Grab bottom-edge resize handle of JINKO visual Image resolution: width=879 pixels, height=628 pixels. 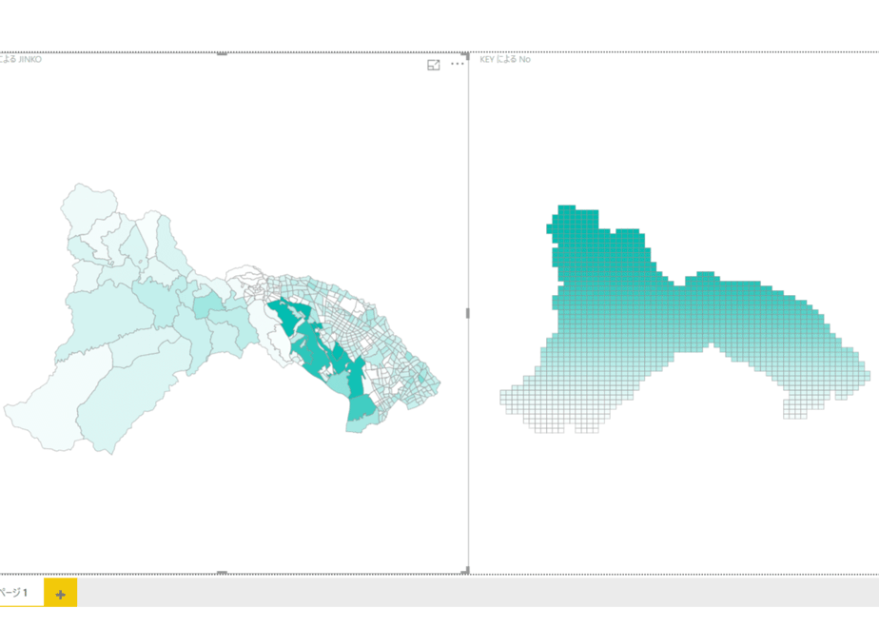tap(222, 573)
